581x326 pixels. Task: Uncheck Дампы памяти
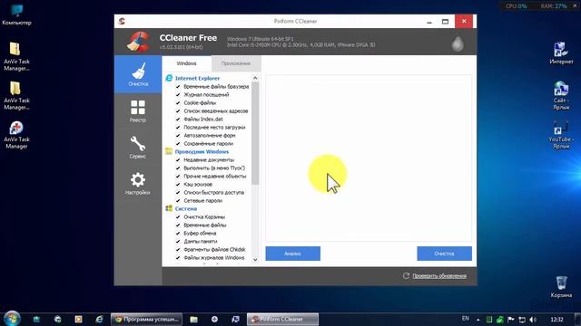point(178,242)
